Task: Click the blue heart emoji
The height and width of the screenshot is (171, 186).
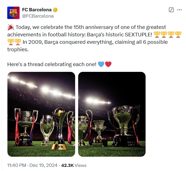Action: coord(101,64)
